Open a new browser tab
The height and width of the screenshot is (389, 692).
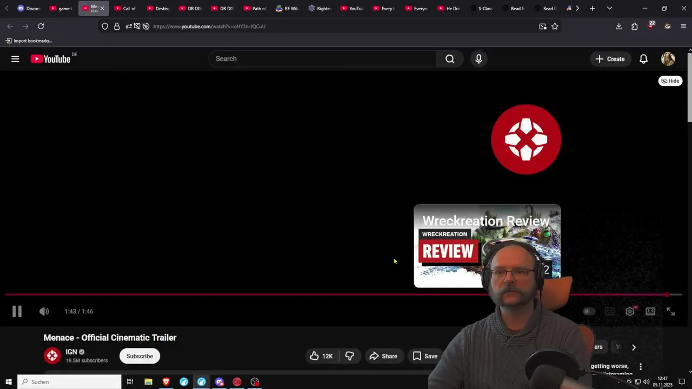coord(593,8)
